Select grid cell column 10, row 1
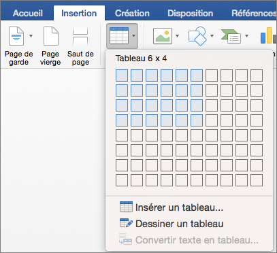This screenshot has height=253, width=277. click(x=257, y=75)
